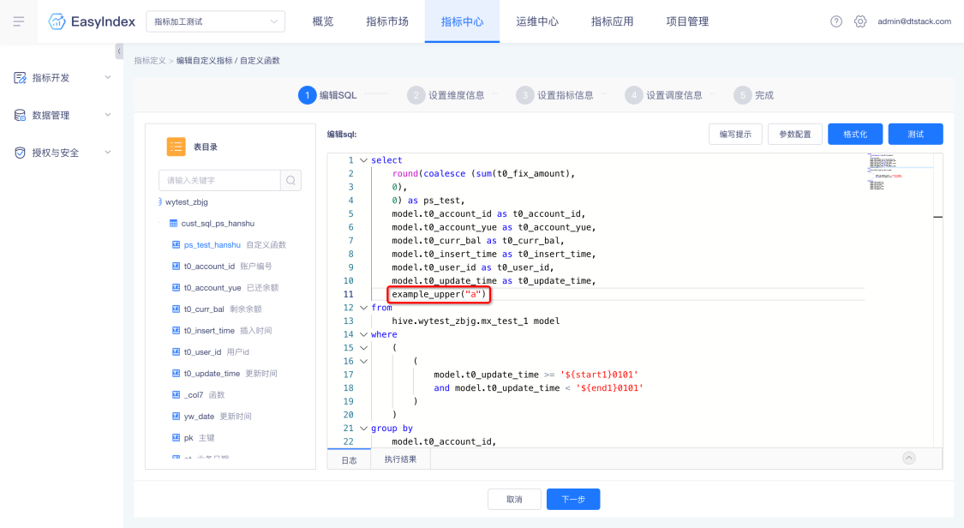The image size is (964, 528).
Task: Click the SQL editor vertical scrollbar
Action: click(x=938, y=301)
